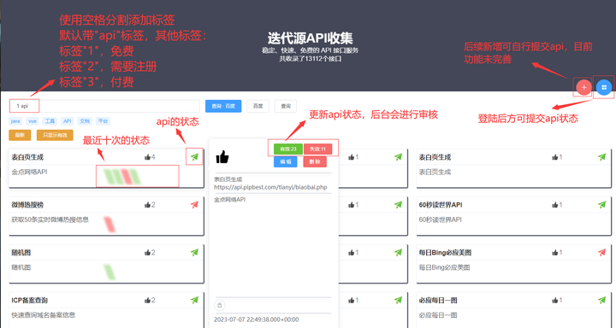Open the 必应每日一图 card title
The height and width of the screenshot is (328, 616).
pos(438,301)
